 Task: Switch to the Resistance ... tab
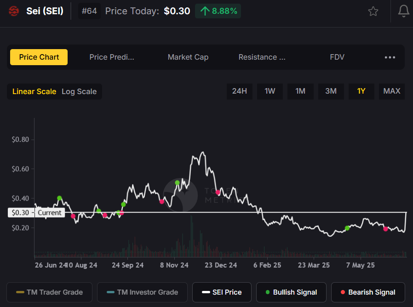click(x=262, y=57)
